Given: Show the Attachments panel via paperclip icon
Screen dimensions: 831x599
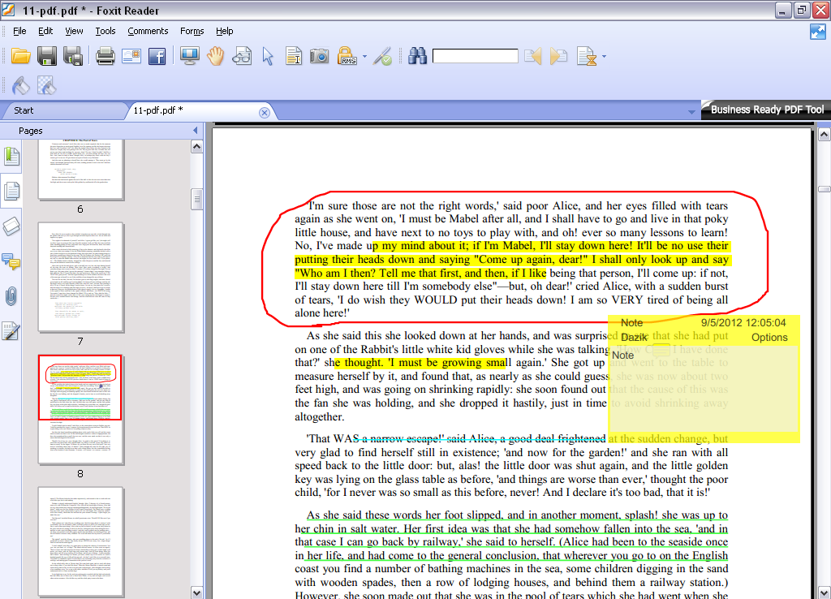Looking at the screenshot, I should point(11,295).
